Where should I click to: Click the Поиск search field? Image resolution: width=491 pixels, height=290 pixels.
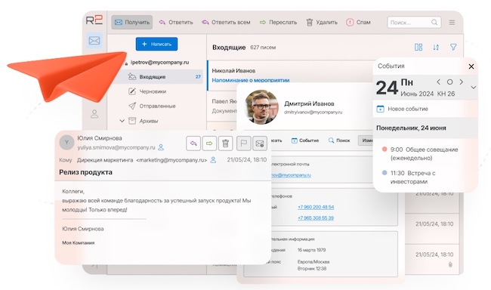414,22
